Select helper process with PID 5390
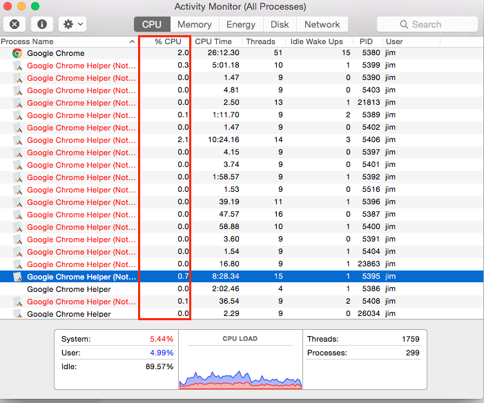This screenshot has height=403, width=484. 242,78
